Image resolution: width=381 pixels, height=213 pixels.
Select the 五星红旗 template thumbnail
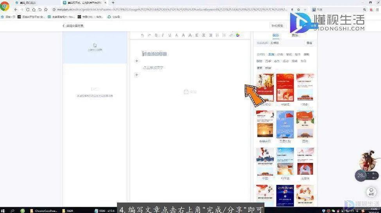(x=285, y=124)
